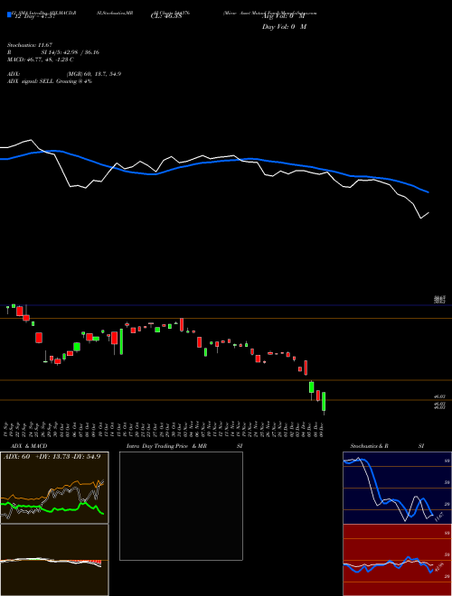Open the MACD chart below the ADX panel
This screenshot has width=452, height=596.
54,560
